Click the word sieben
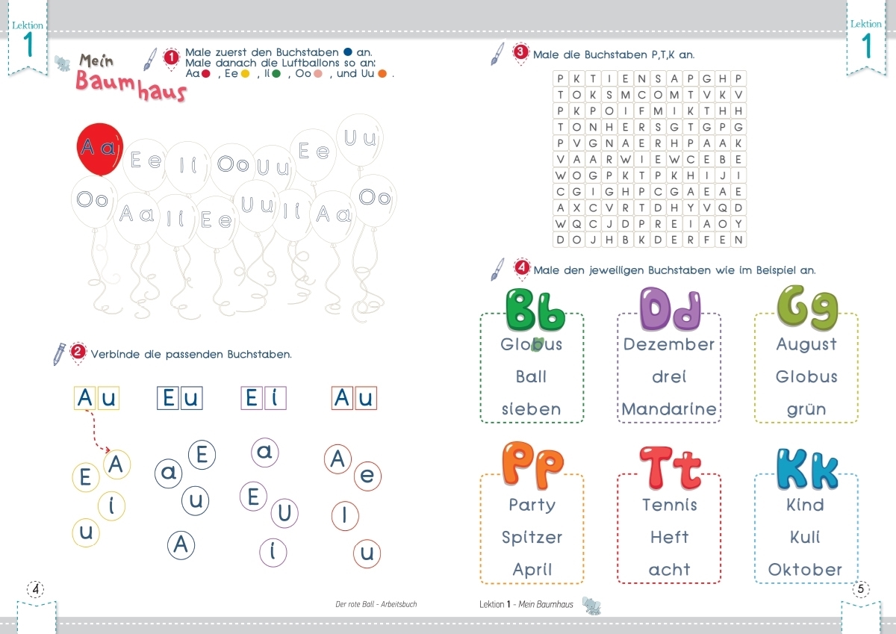Image resolution: width=896 pixels, height=634 pixels. (x=532, y=409)
